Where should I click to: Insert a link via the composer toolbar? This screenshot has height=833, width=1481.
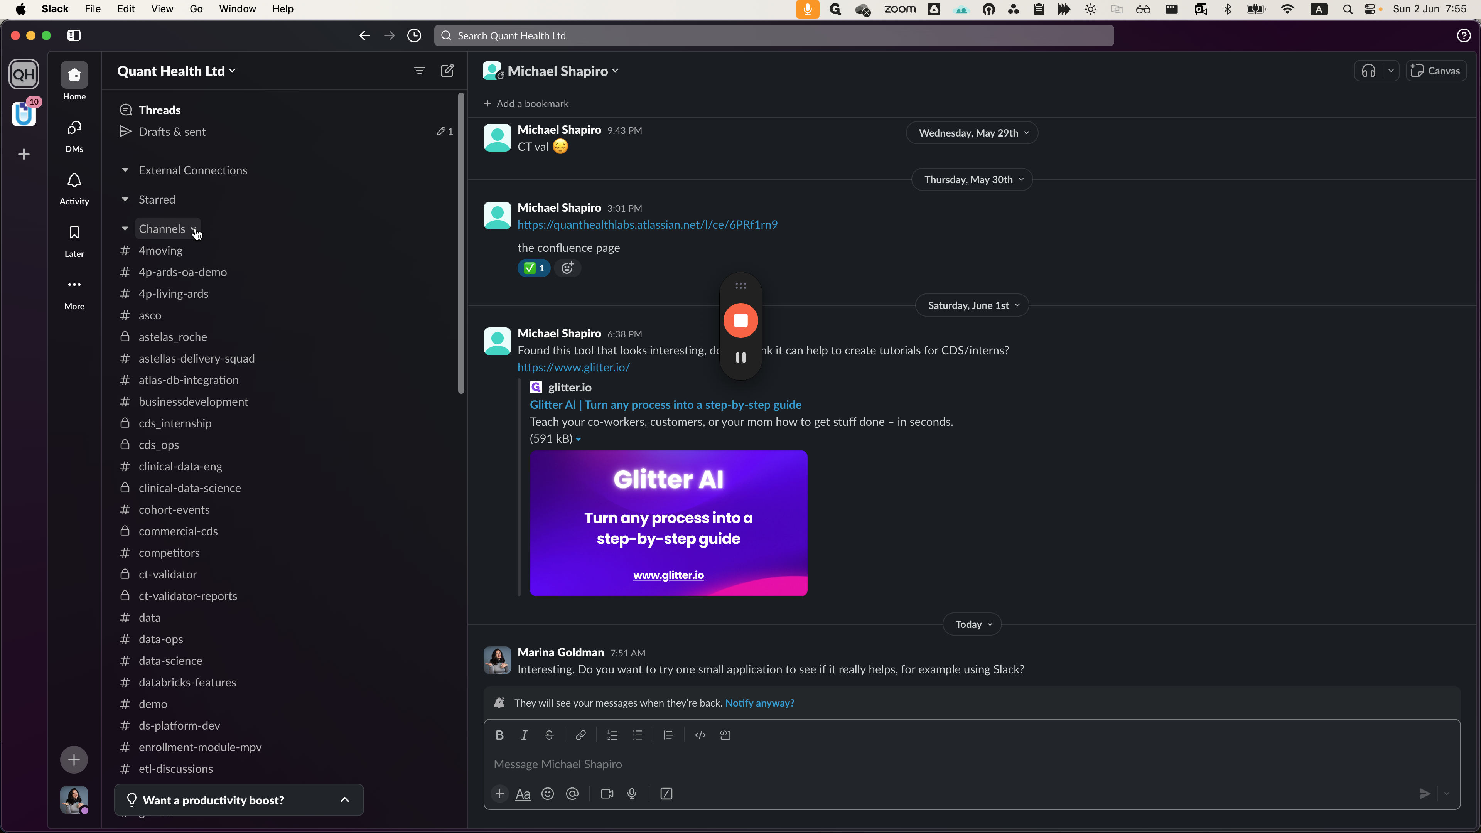click(x=581, y=735)
